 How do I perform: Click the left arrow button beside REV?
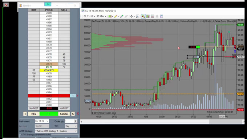pos(25,114)
